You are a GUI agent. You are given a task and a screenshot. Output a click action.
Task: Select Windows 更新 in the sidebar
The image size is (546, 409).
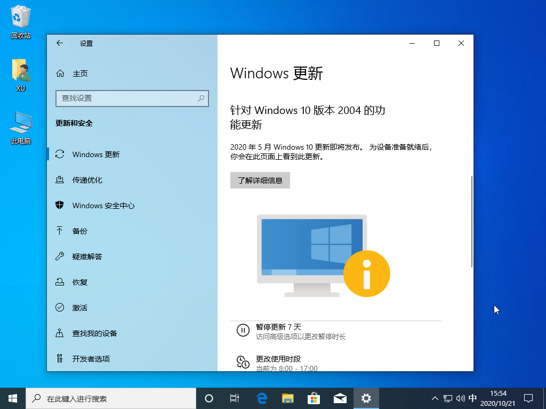coord(96,154)
